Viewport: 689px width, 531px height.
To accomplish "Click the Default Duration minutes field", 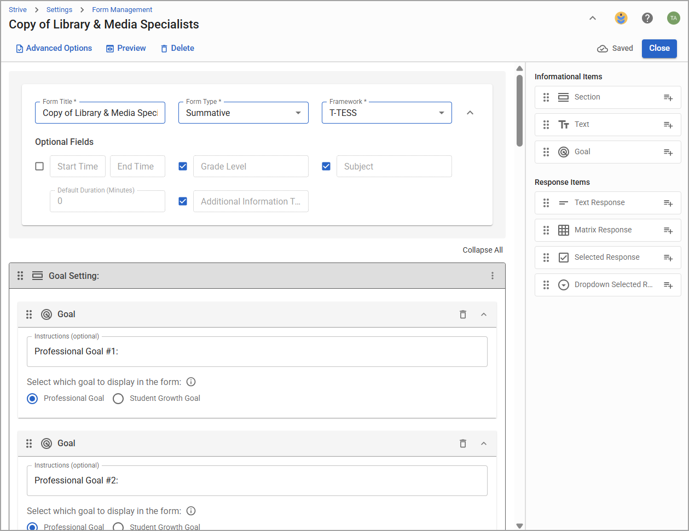I will pos(107,201).
